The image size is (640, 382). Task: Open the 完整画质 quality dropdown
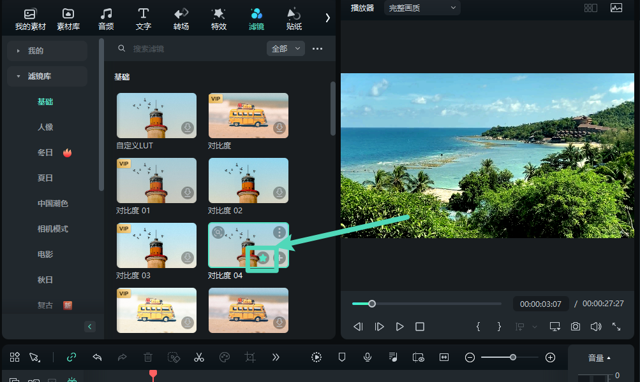422,8
